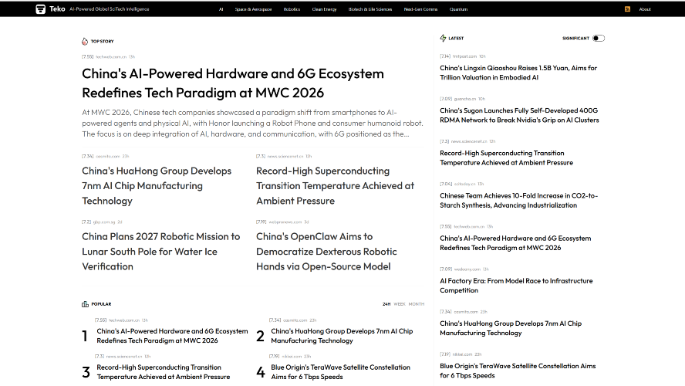Click tmtpost.com source in Latest list
The image size is (685, 386).
[x=465, y=56]
